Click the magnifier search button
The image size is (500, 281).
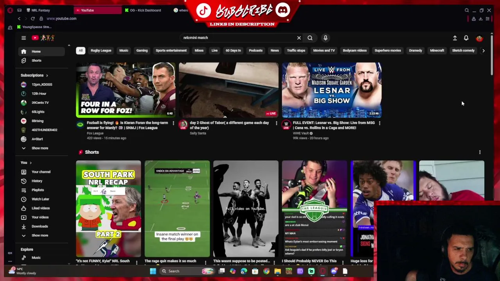310,38
